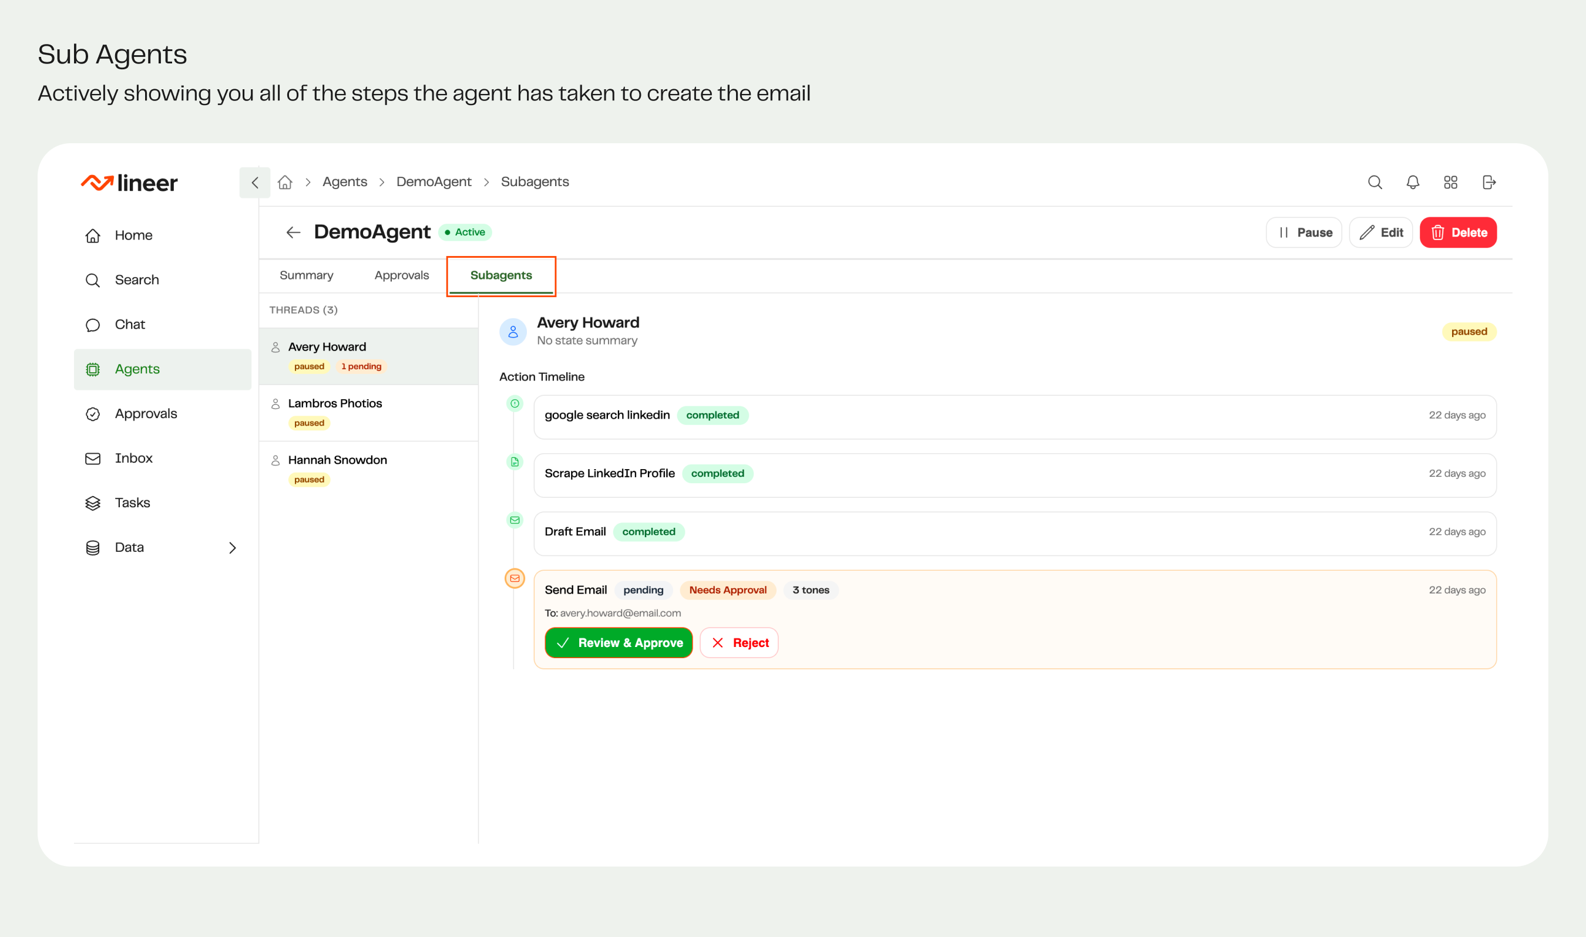Click the logout icon in top bar
The height and width of the screenshot is (937, 1586).
[1488, 183]
